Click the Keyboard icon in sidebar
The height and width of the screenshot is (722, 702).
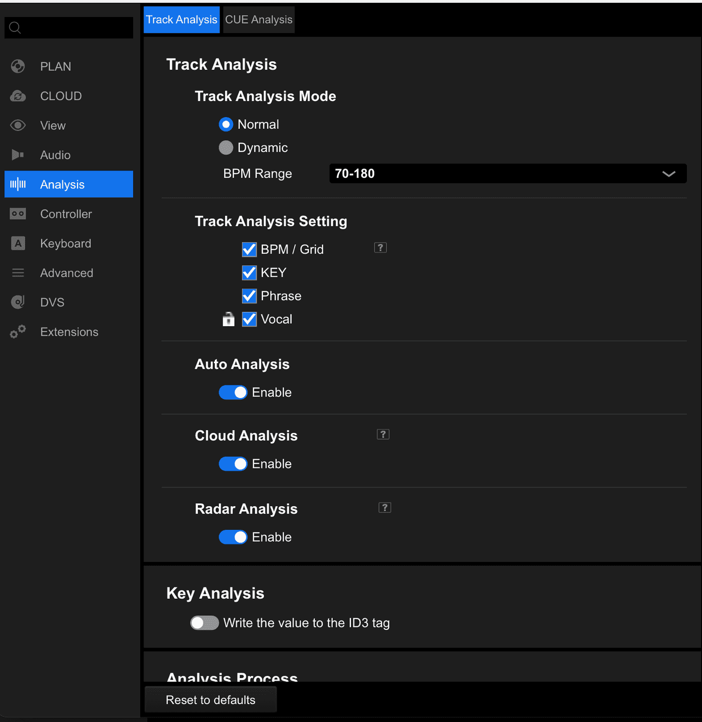tap(18, 244)
